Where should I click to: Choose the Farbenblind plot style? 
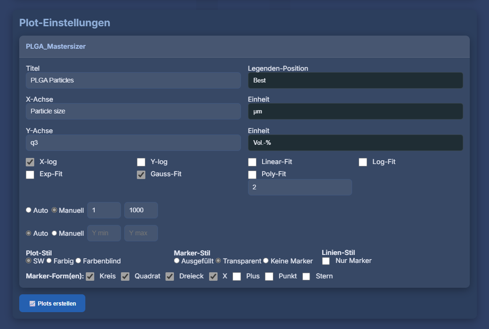(78, 261)
